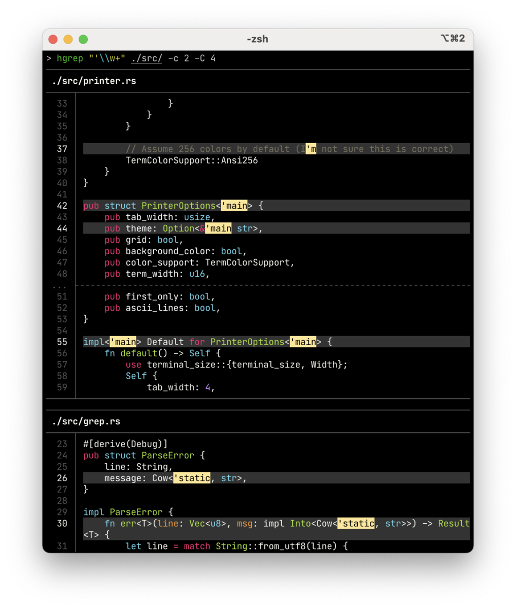Click the underlined ./src/ path argument
Viewport: 516px width, 609px height.
tap(147, 58)
